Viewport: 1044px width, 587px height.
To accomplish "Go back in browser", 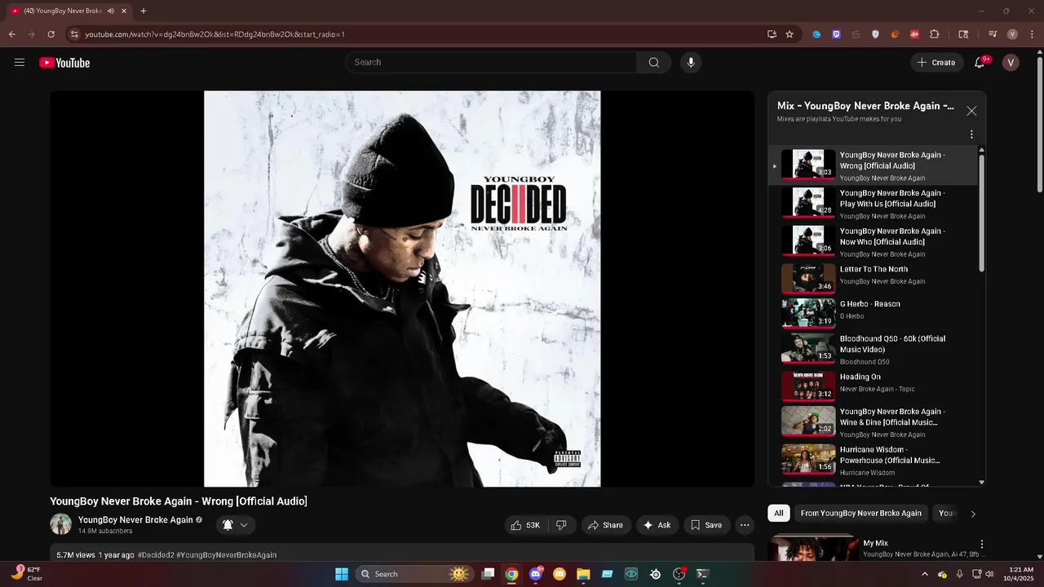I will coord(12,34).
